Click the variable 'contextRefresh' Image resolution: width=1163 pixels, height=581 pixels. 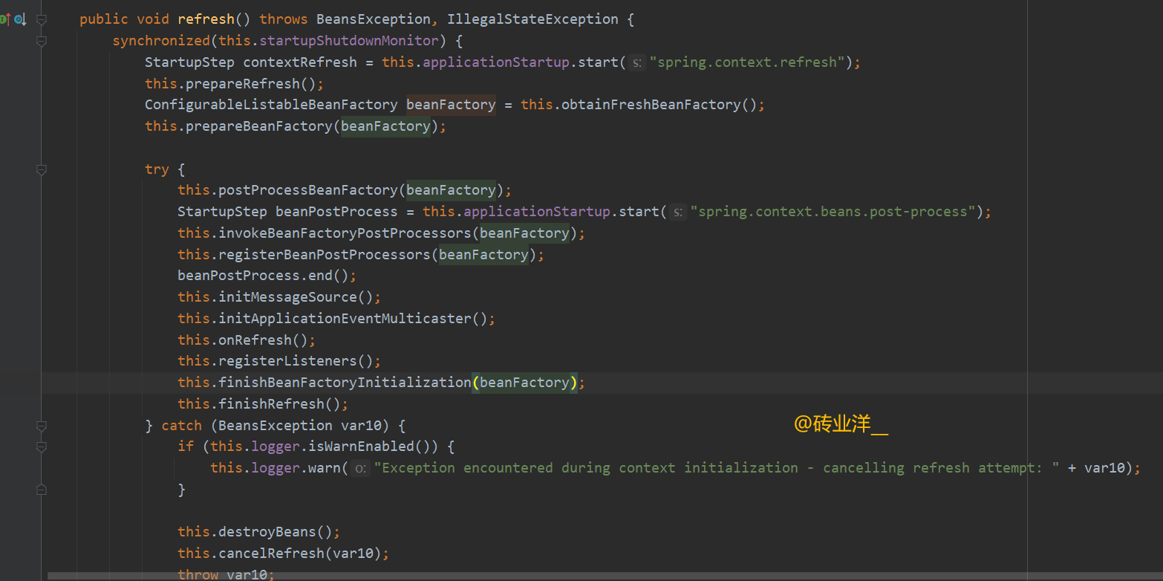pos(300,62)
